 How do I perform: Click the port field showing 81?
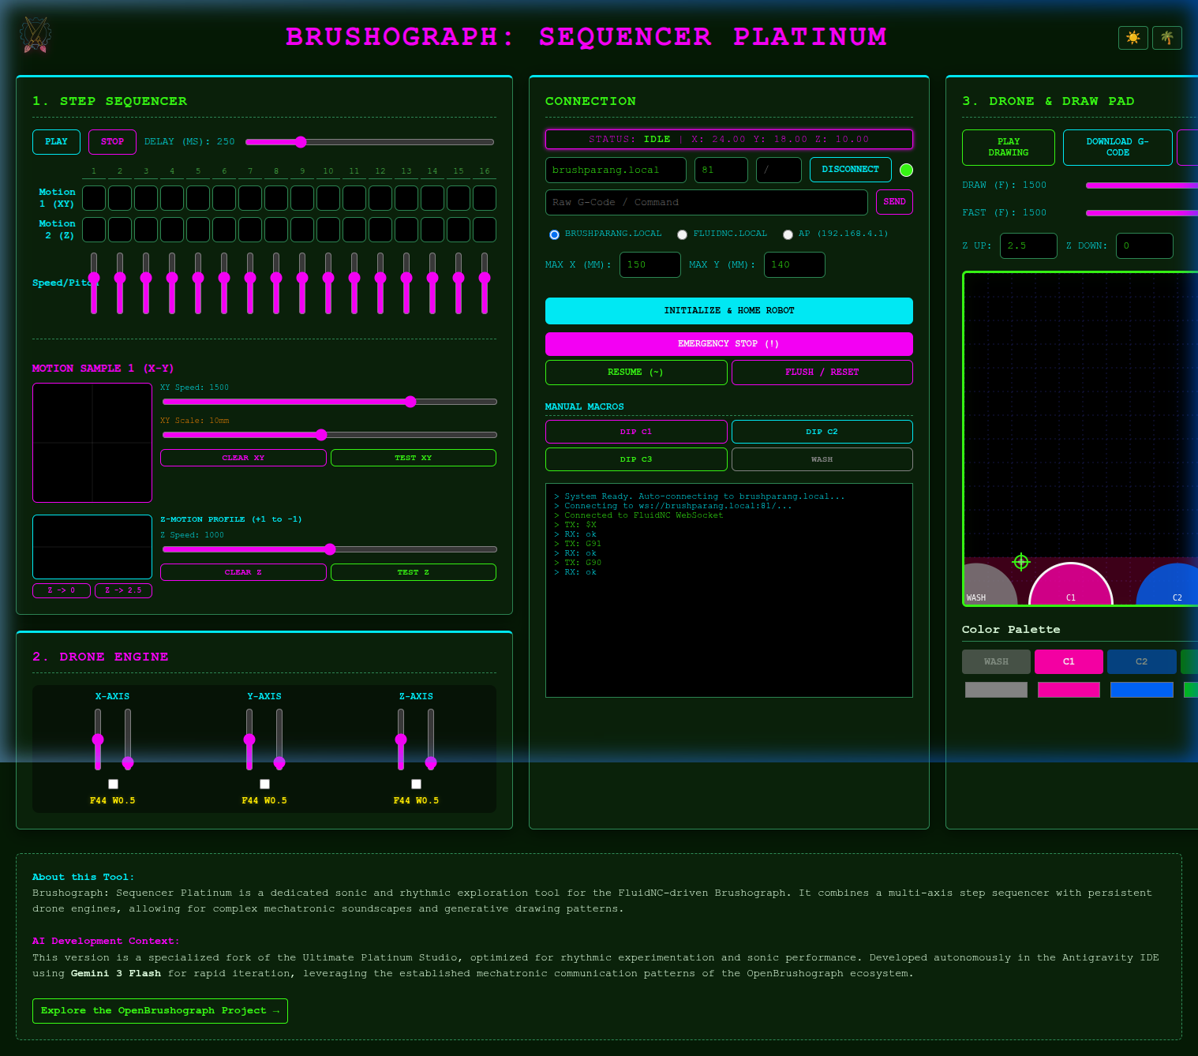click(721, 170)
